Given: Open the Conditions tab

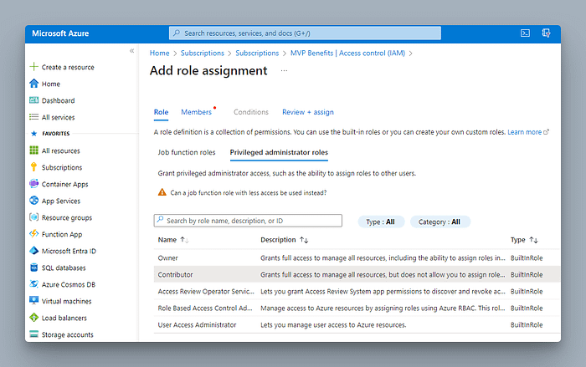Looking at the screenshot, I should pos(251,112).
